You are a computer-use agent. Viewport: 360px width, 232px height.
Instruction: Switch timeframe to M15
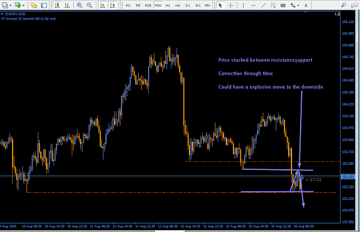click(148, 5)
